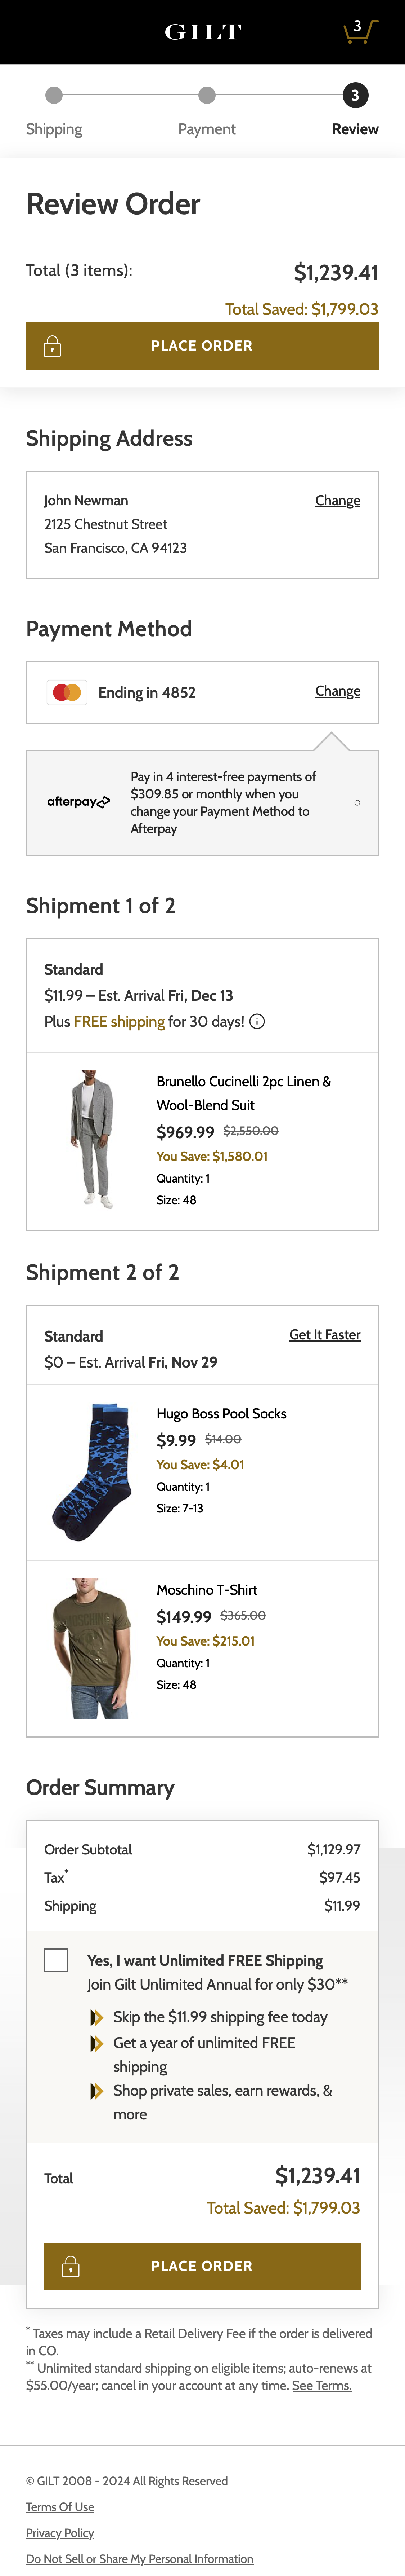This screenshot has height=2576, width=405.
Task: Change the shipping address
Action: pyautogui.click(x=337, y=500)
